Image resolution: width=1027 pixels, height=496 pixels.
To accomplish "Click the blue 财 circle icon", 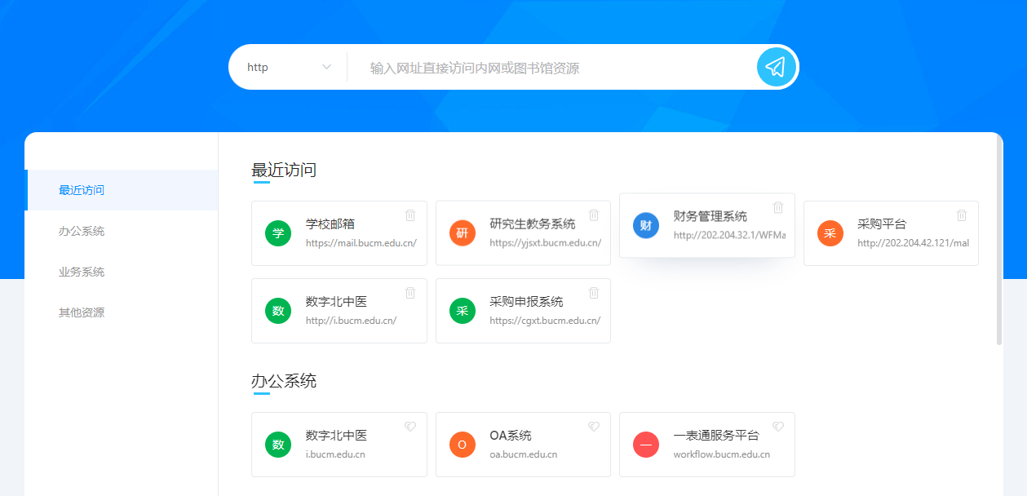I will [646, 225].
